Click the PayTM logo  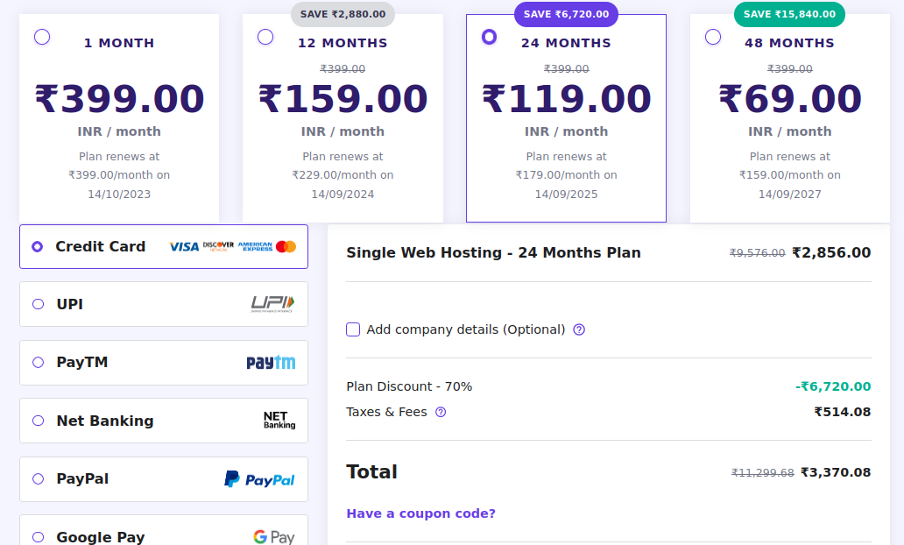tap(271, 363)
